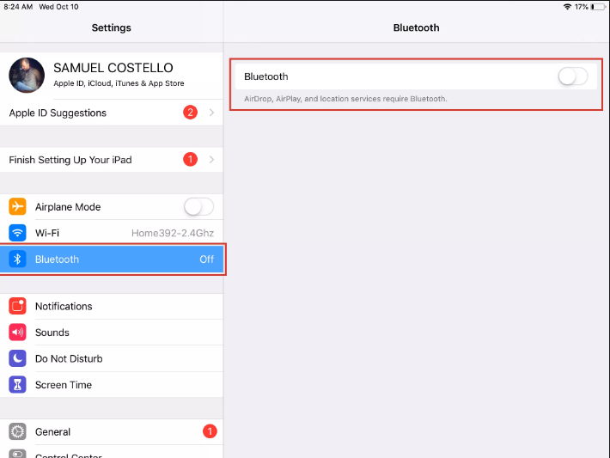This screenshot has height=458, width=610.
Task: Tap the Airplane Mode label
Action: (68, 207)
